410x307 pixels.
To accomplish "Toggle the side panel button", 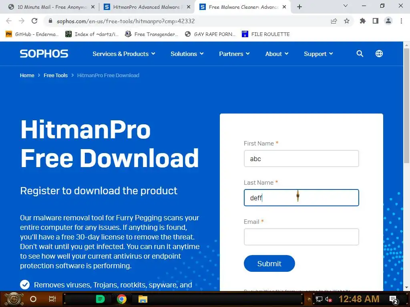I will tap(376, 21).
